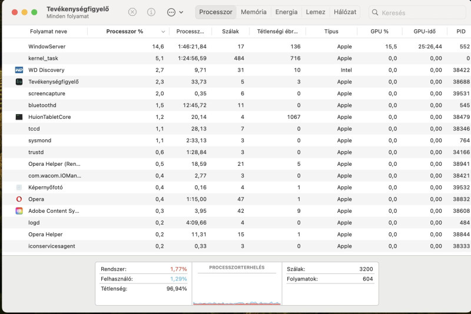Select the trustd process
This screenshot has width=471, height=314.
pyautogui.click(x=36, y=152)
